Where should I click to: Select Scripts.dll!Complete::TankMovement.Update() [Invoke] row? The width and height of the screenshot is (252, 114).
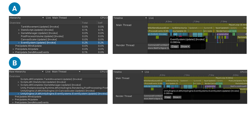point(58,79)
